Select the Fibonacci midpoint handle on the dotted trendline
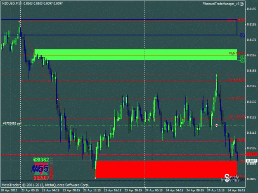 pyautogui.click(x=57, y=100)
